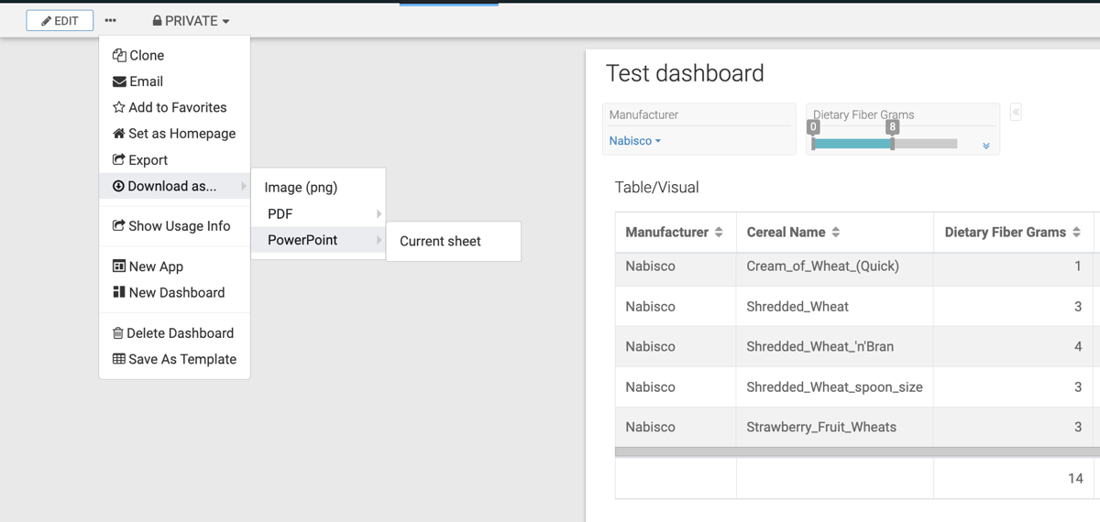Image resolution: width=1100 pixels, height=522 pixels.
Task: Click the Delete Dashboard trash icon
Action: click(118, 333)
